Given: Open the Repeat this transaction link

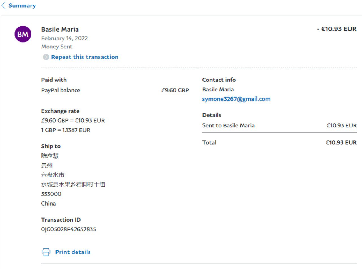Looking at the screenshot, I should click(85, 57).
